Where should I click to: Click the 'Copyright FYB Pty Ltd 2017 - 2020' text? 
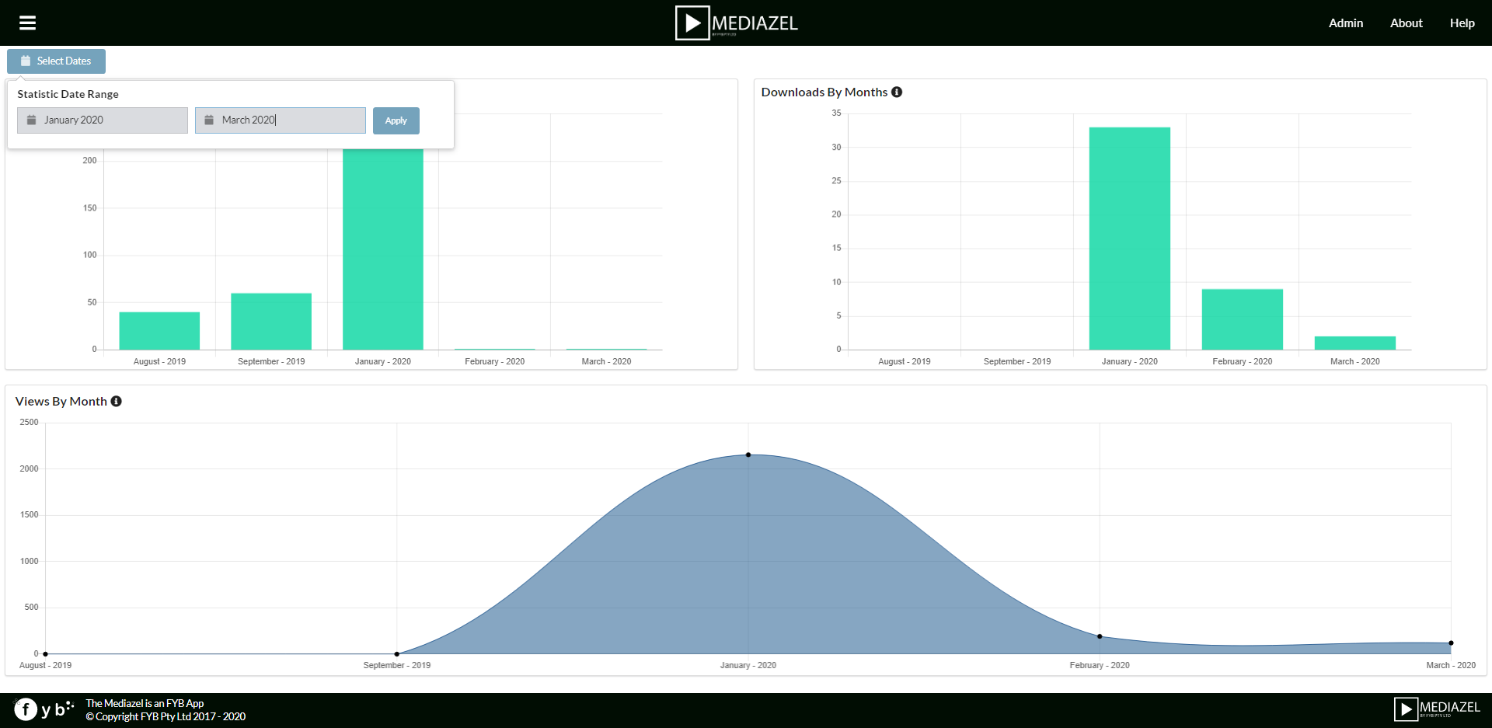pos(166,716)
